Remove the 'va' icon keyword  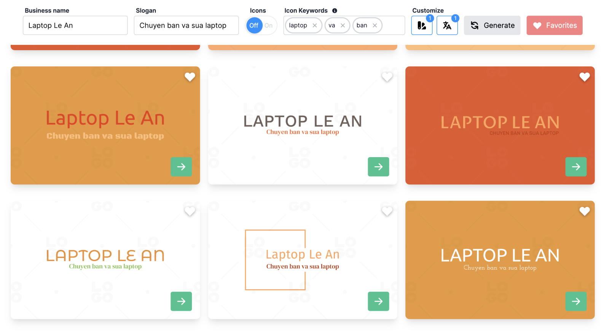343,25
